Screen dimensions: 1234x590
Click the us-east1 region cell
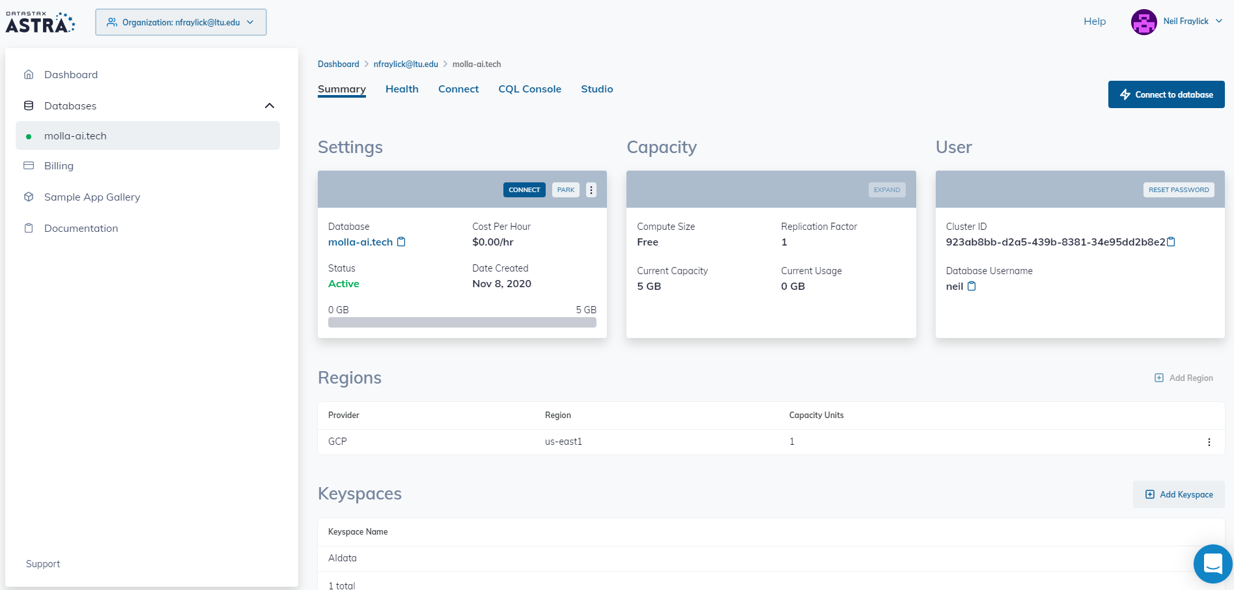(563, 442)
